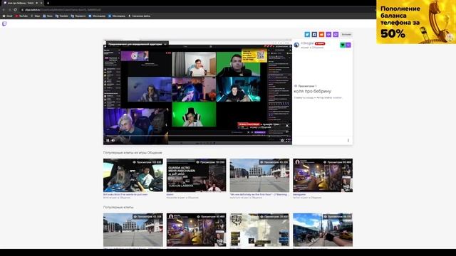Share clip via the Twitter icon

307,35
